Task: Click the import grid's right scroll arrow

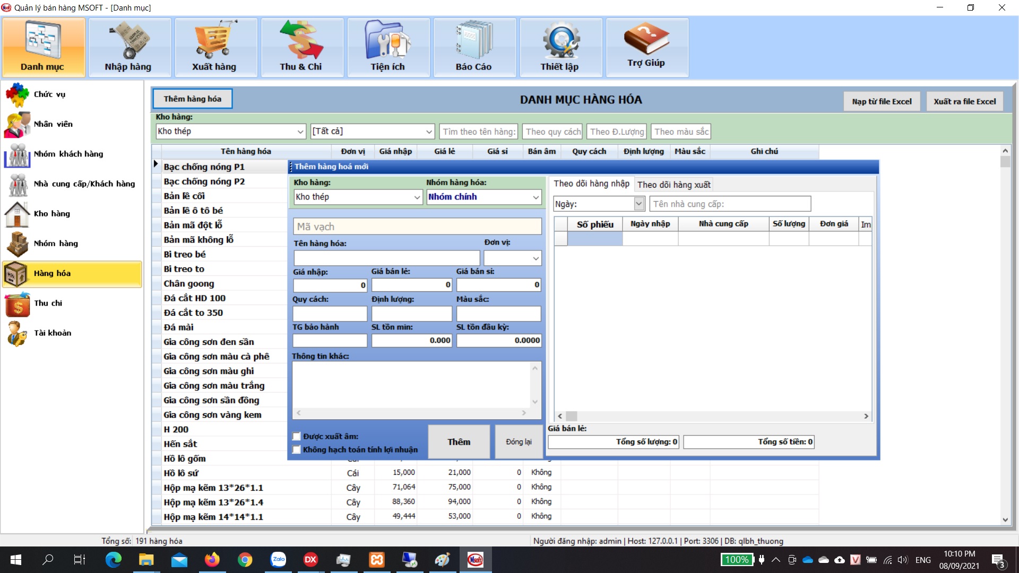Action: tap(866, 416)
